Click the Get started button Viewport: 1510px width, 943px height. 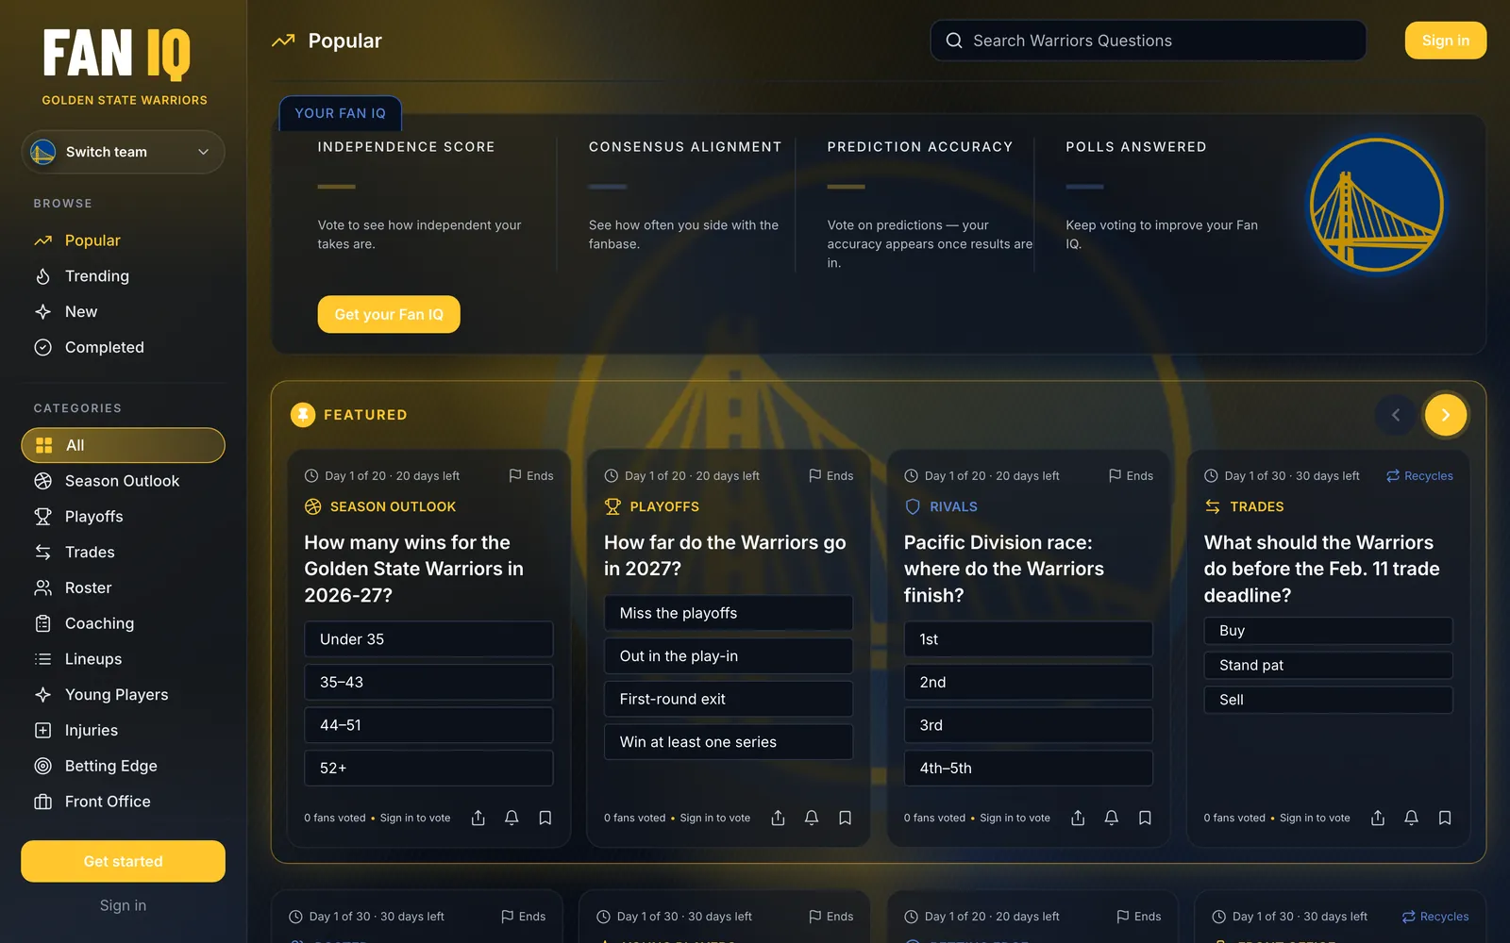(x=123, y=861)
